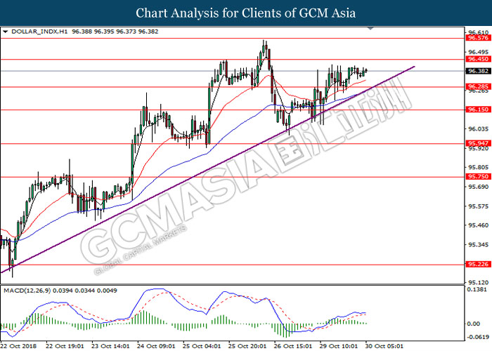Click the 95.226 support price tag
Viewport: 492px width, 351px height.
coord(478,265)
